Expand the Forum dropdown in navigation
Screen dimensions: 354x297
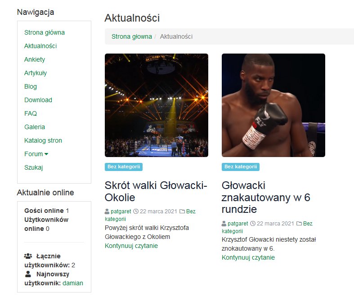coord(36,154)
